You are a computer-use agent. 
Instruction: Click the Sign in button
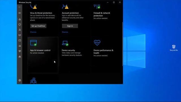click(x=70, y=26)
